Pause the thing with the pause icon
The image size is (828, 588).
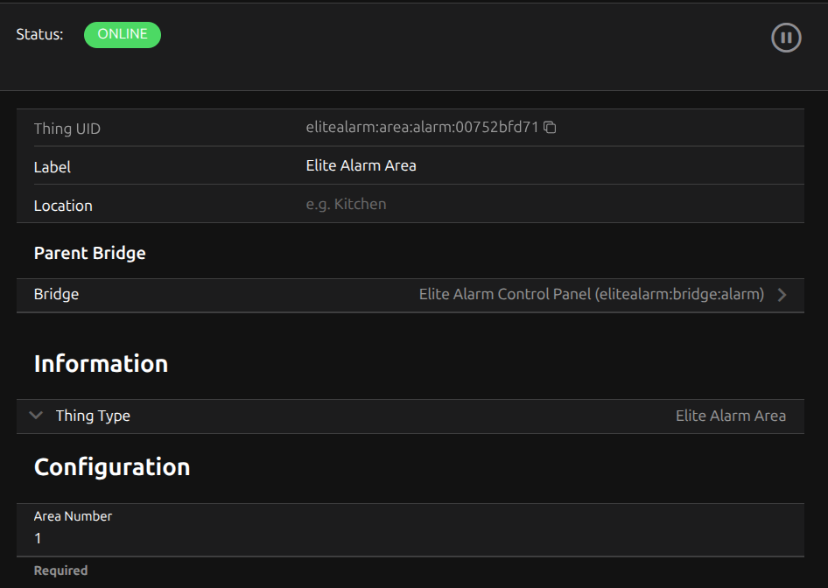coord(786,38)
